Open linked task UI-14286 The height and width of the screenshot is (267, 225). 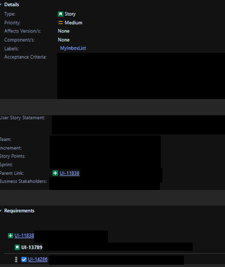point(38,259)
